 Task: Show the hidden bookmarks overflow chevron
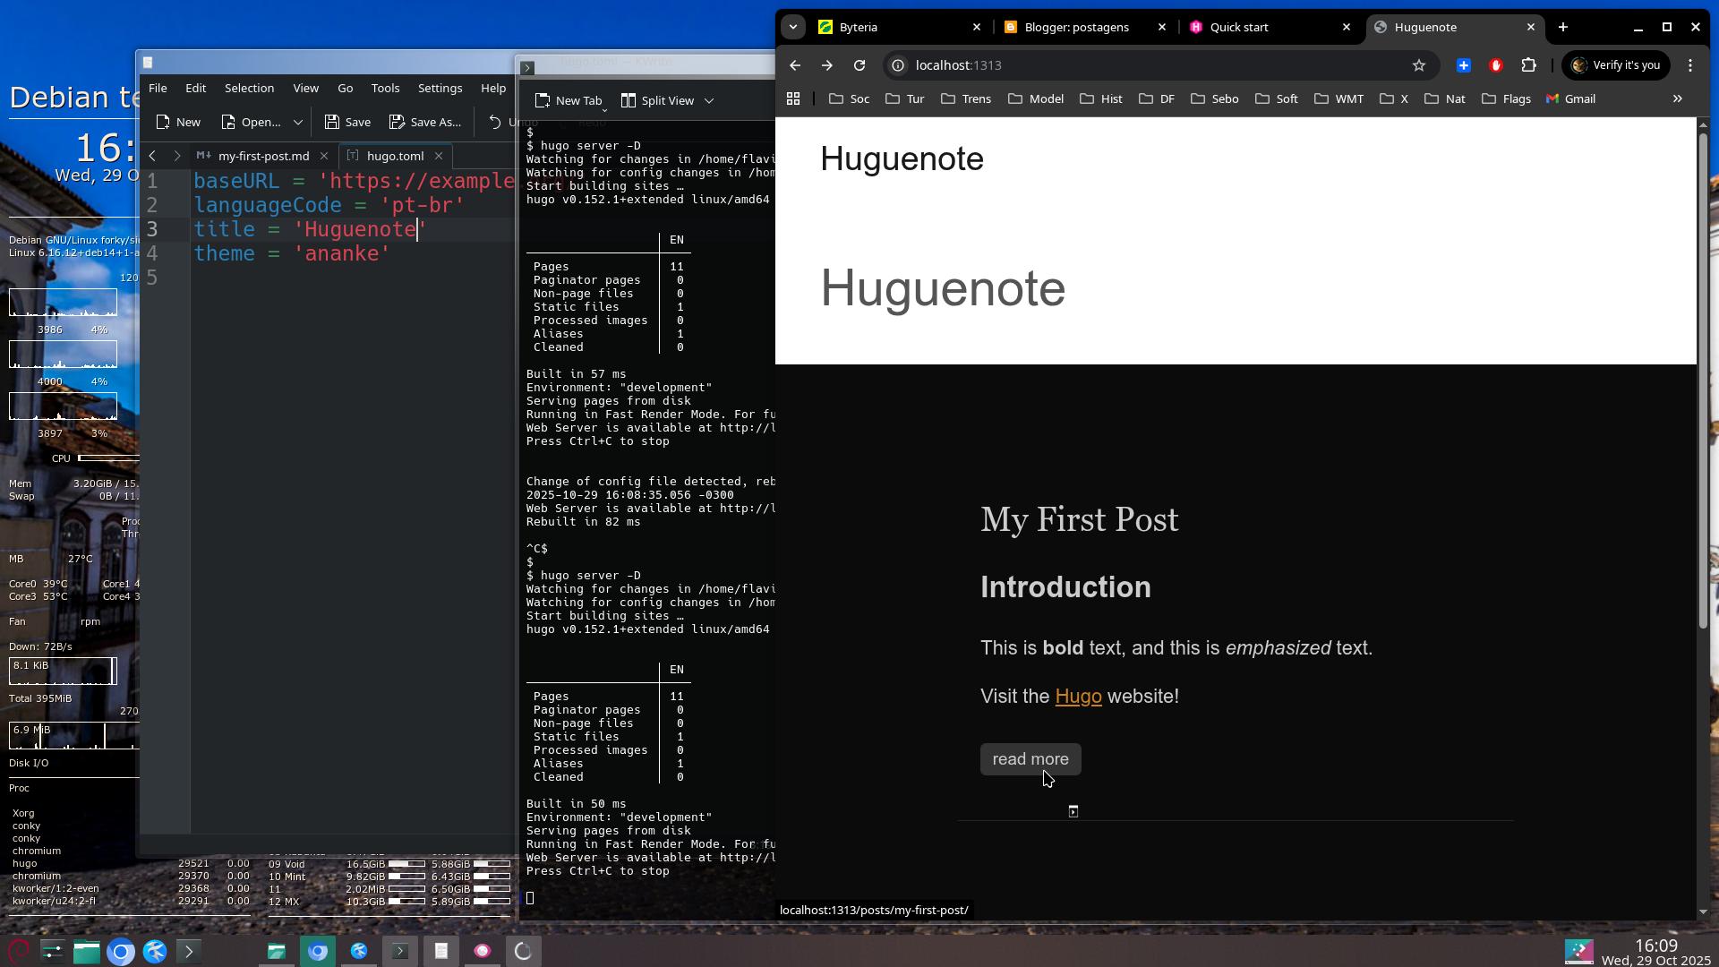click(1677, 99)
